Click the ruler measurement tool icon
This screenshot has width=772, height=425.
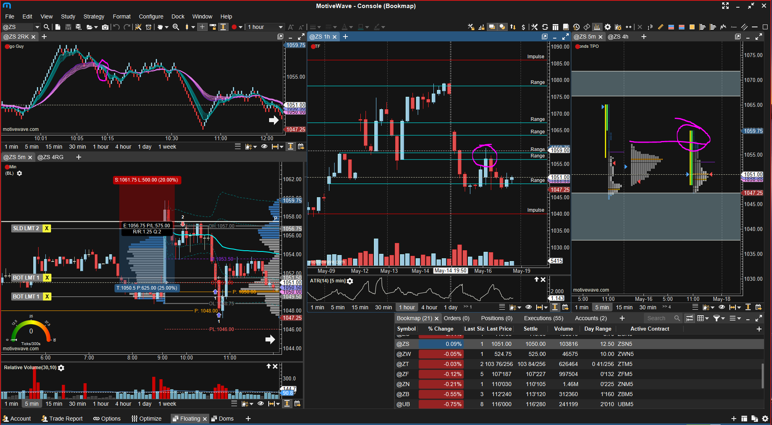pos(661,27)
